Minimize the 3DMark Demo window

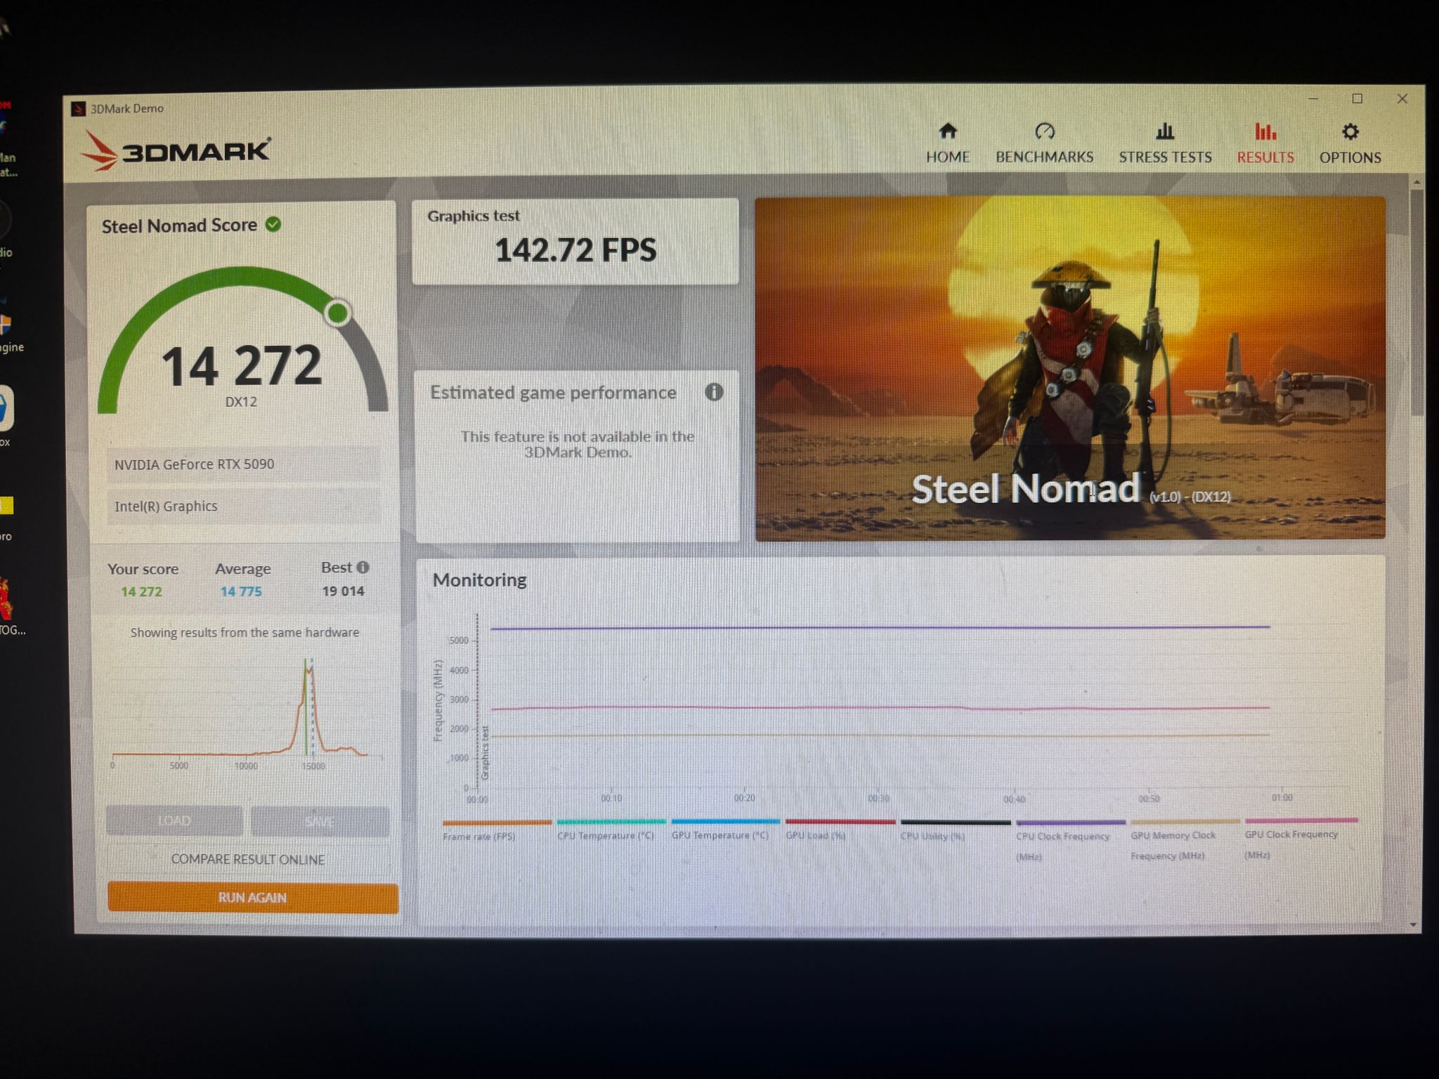pos(1313,99)
